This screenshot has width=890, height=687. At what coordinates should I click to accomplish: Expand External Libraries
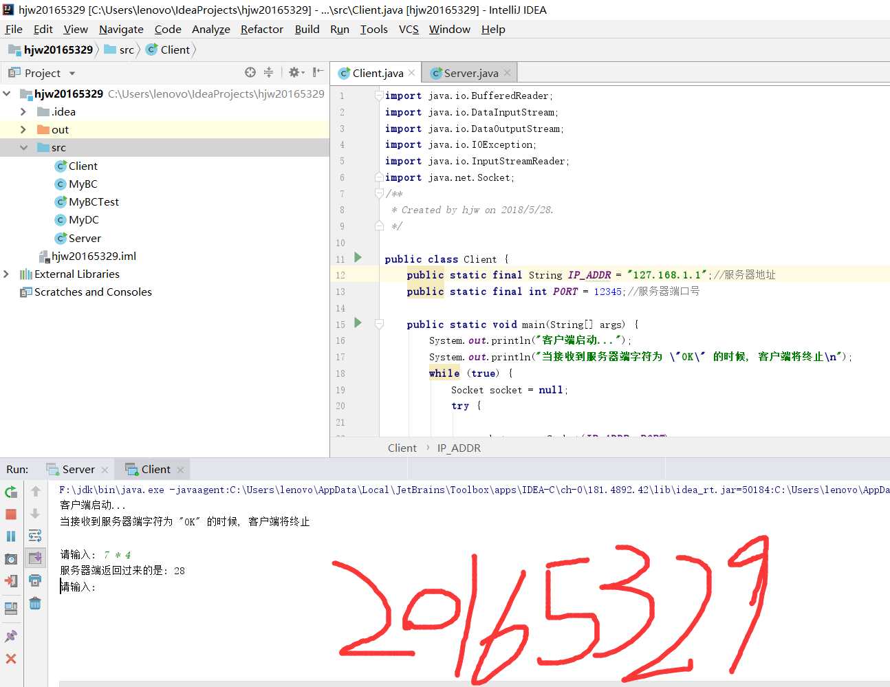7,274
